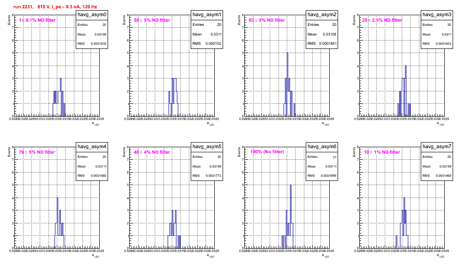The height and width of the screenshot is (264, 460).
Task: Click A_LED axis title under havg_asym5 plot
Action: (x=211, y=256)
